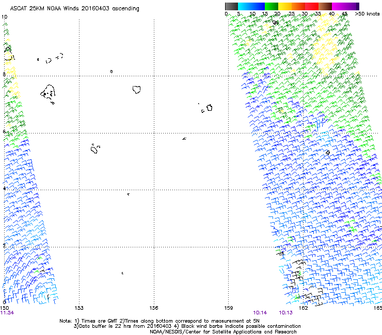
Task: Click the large island outline near 152E 7N
Action: point(48,92)
